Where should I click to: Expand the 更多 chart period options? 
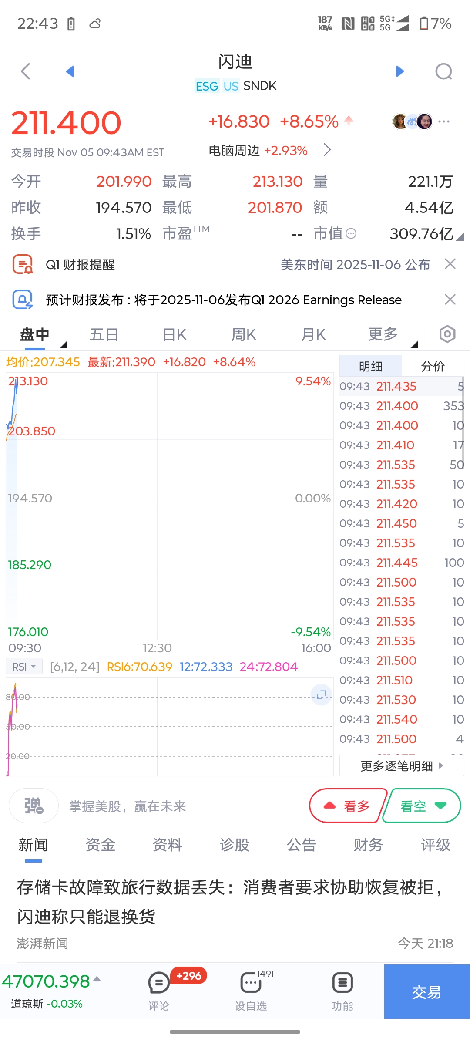[x=384, y=334]
